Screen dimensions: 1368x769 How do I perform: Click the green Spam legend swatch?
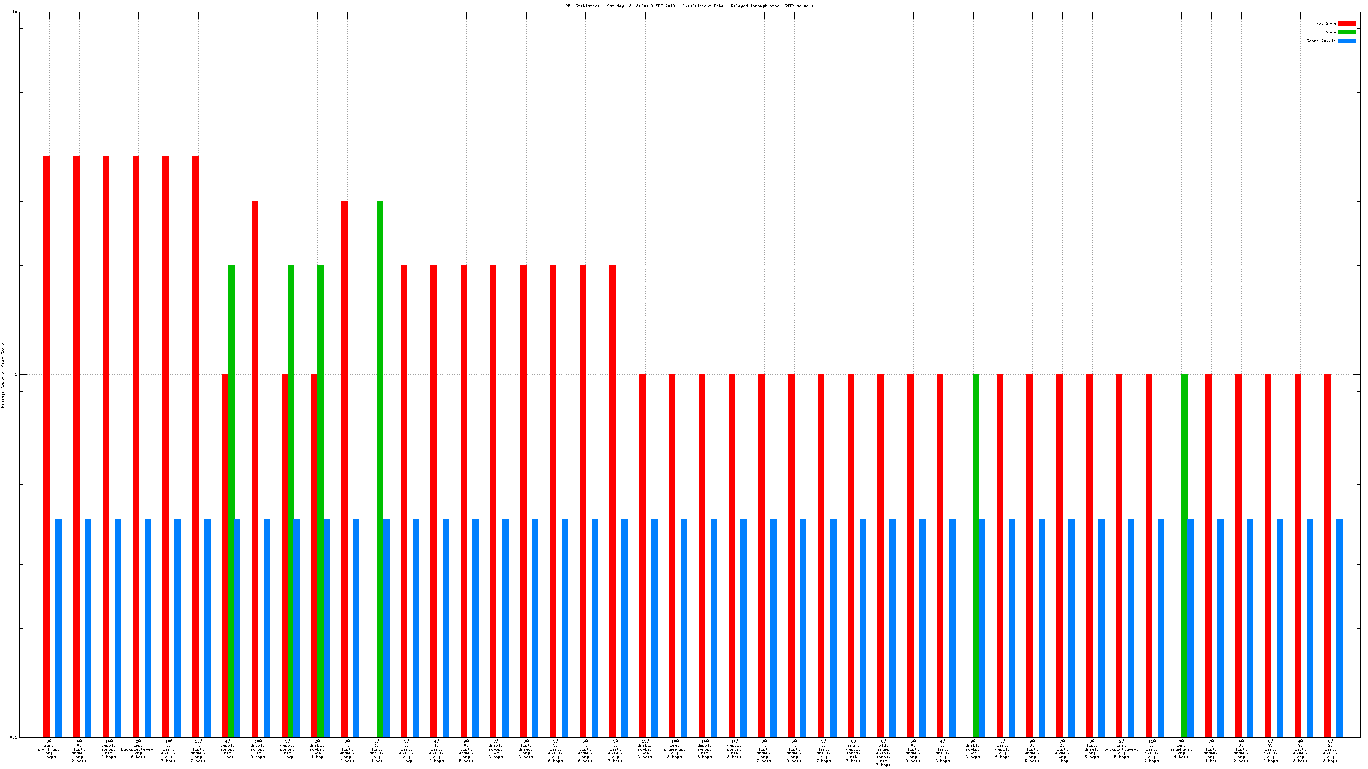tap(1346, 33)
